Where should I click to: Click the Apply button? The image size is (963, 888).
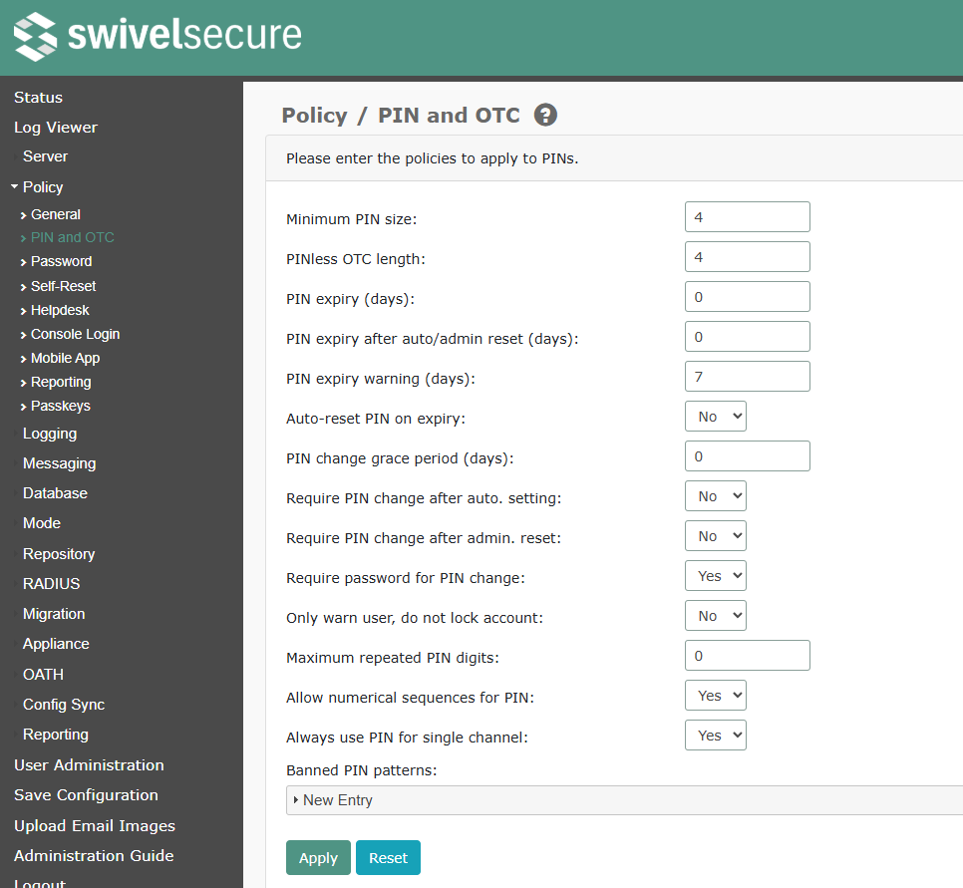[318, 857]
